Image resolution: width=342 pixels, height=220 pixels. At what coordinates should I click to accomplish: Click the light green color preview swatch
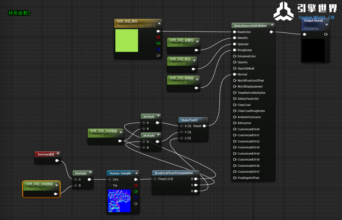tap(127, 41)
